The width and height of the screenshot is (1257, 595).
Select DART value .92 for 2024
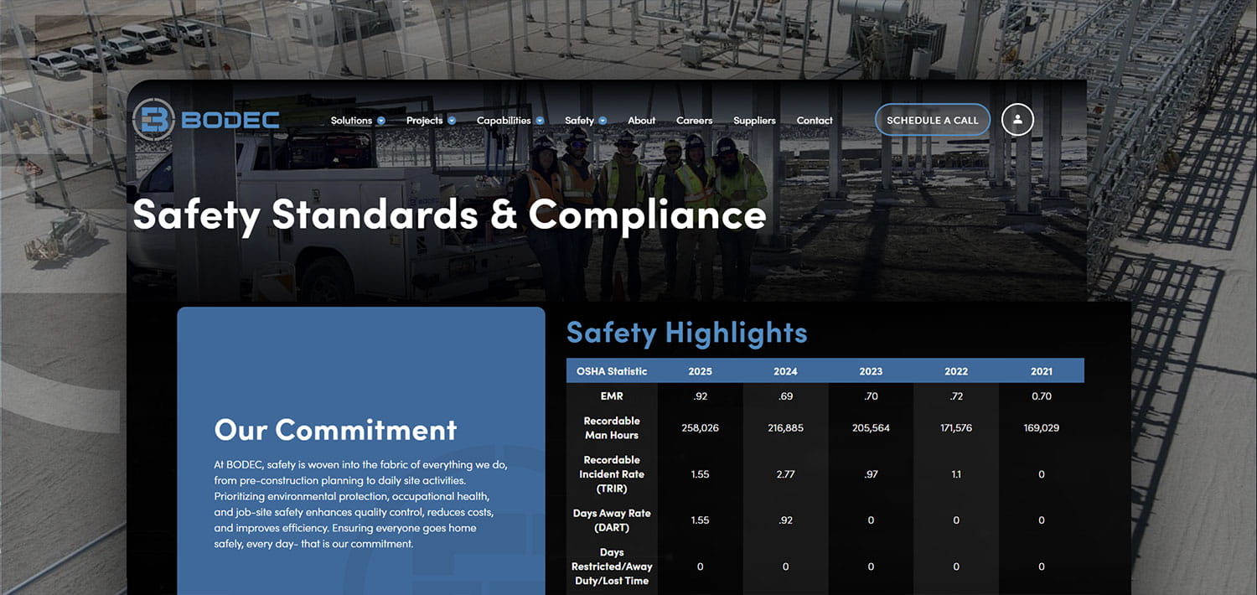(x=785, y=520)
